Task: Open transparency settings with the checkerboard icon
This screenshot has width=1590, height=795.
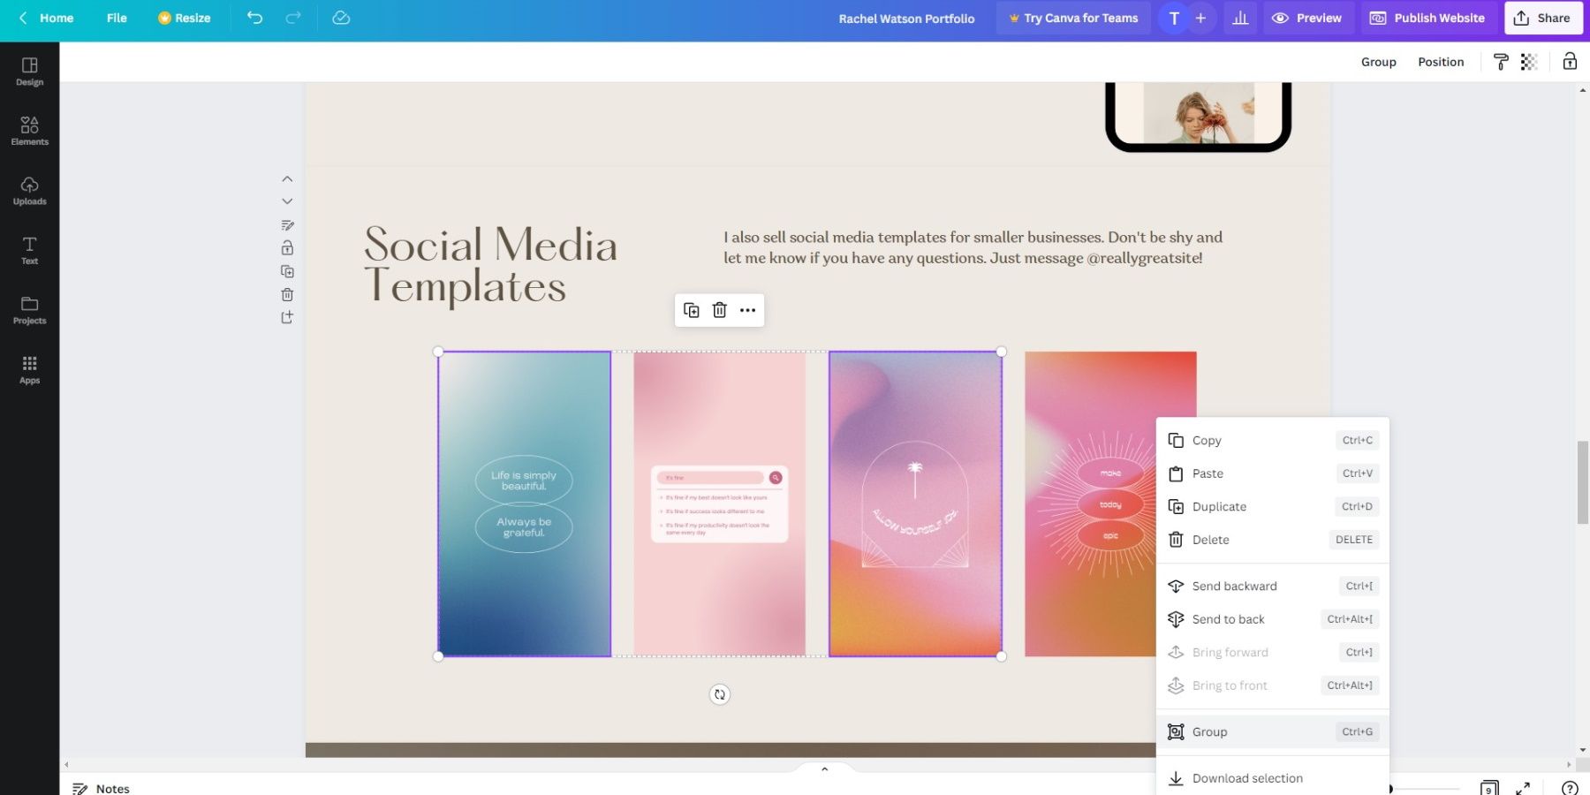Action: (1529, 61)
